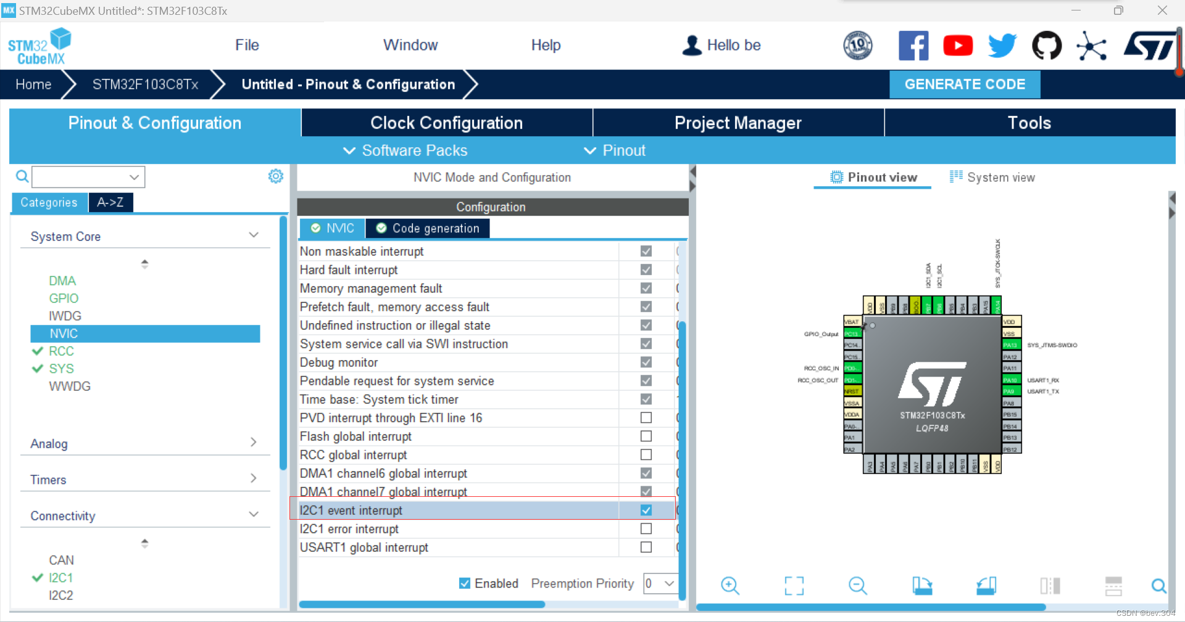Click the user account icon

point(692,45)
